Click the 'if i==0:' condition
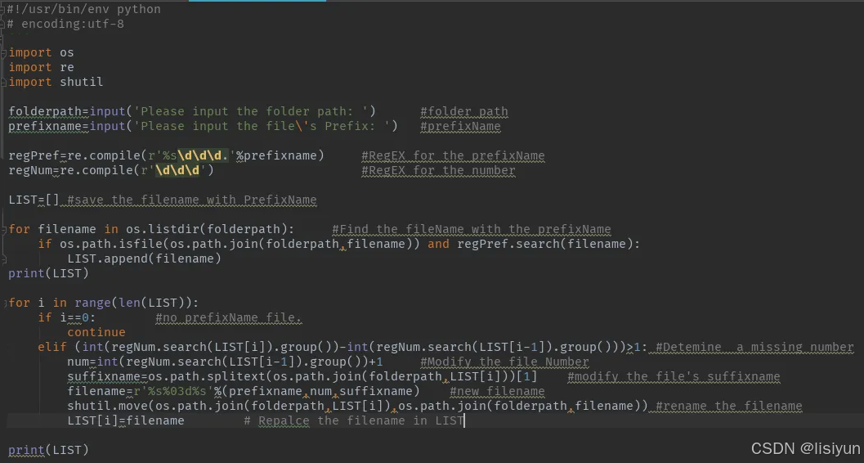Image resolution: width=864 pixels, height=463 pixels. (x=67, y=317)
